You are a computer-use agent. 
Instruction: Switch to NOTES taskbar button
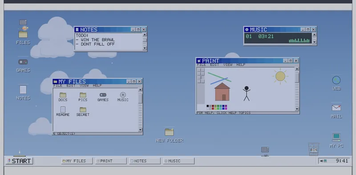(145, 161)
